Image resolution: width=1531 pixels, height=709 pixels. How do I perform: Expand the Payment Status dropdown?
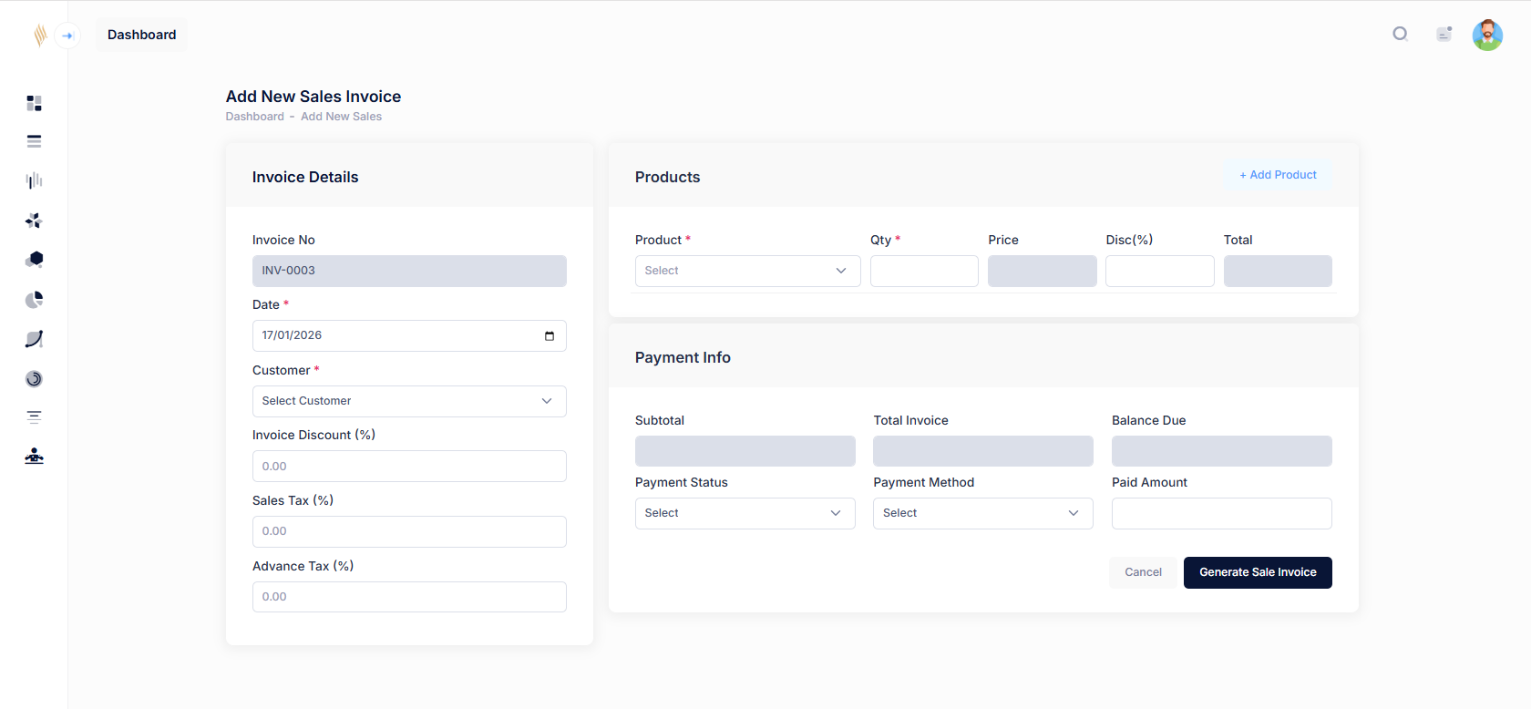[x=745, y=514]
